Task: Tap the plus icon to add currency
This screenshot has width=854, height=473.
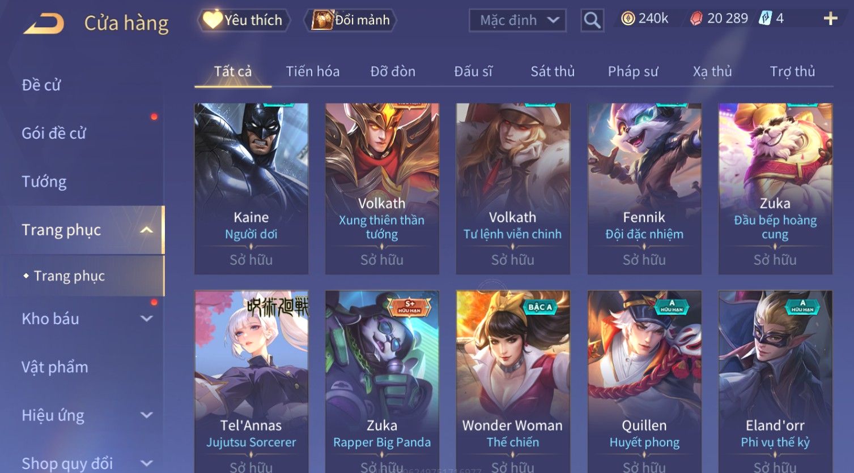Action: click(x=830, y=19)
